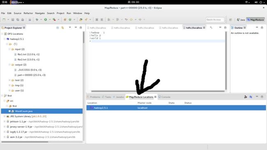Screen dimensions: 267x150
Task: Expand the user (1) folder
Action: [9, 91]
